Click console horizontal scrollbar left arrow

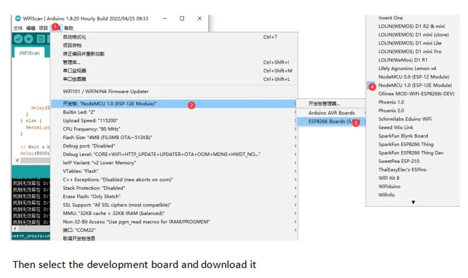tap(15, 228)
